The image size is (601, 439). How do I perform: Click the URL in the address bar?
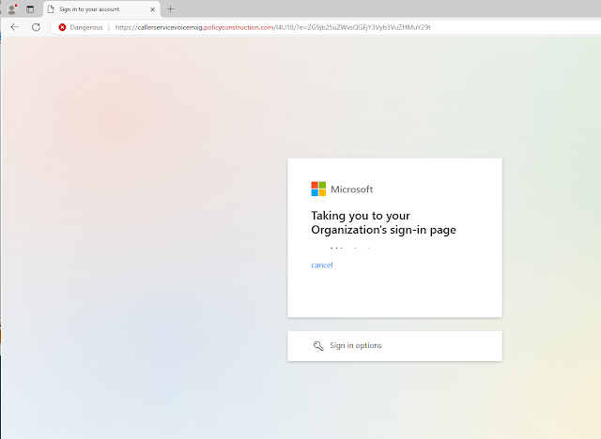(x=273, y=27)
